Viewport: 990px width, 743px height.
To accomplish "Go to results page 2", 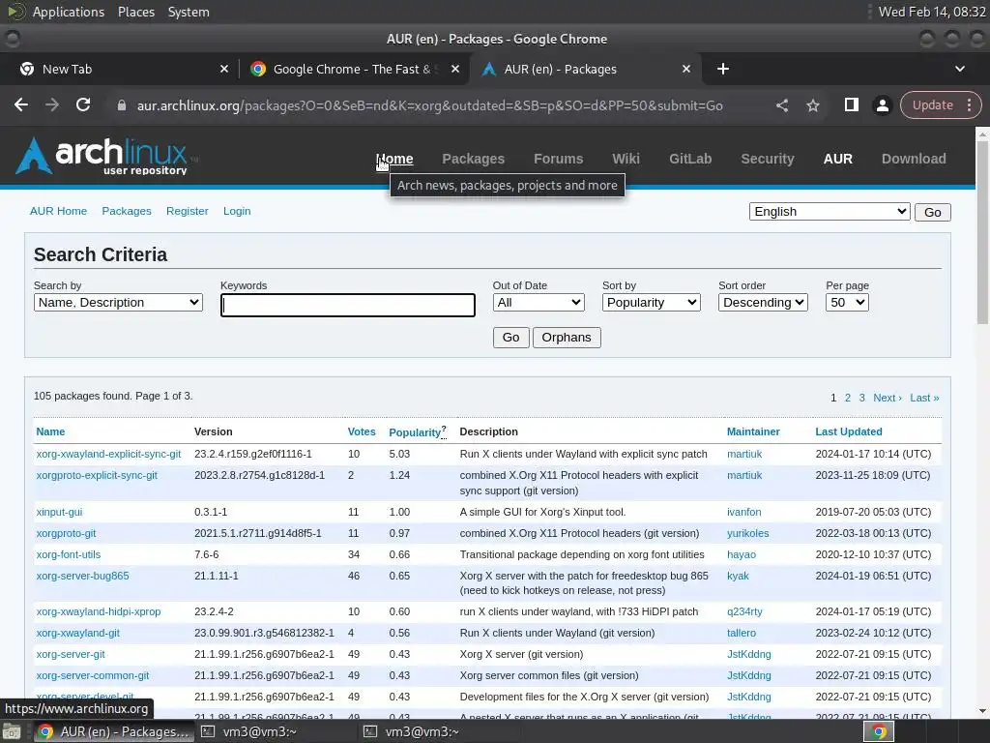I will point(847,398).
